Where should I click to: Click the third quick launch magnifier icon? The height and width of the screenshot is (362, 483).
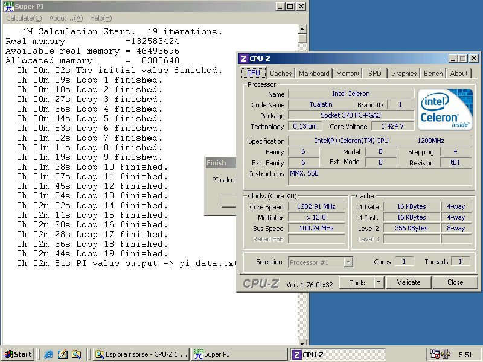click(x=76, y=354)
